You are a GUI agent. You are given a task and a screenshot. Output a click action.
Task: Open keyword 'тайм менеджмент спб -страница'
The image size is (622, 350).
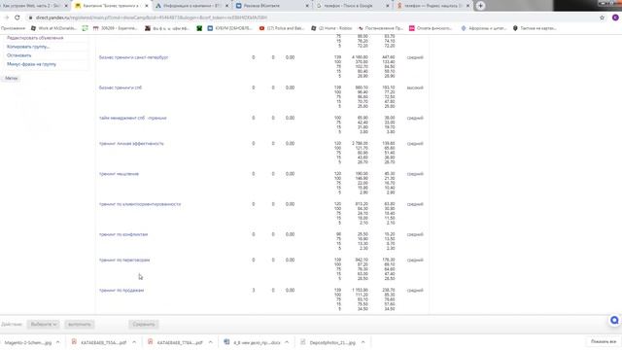click(x=133, y=118)
